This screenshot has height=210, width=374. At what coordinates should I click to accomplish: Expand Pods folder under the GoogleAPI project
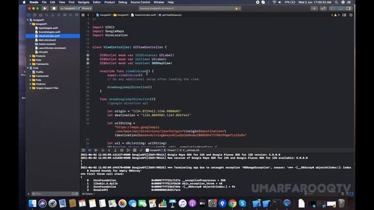(30, 60)
